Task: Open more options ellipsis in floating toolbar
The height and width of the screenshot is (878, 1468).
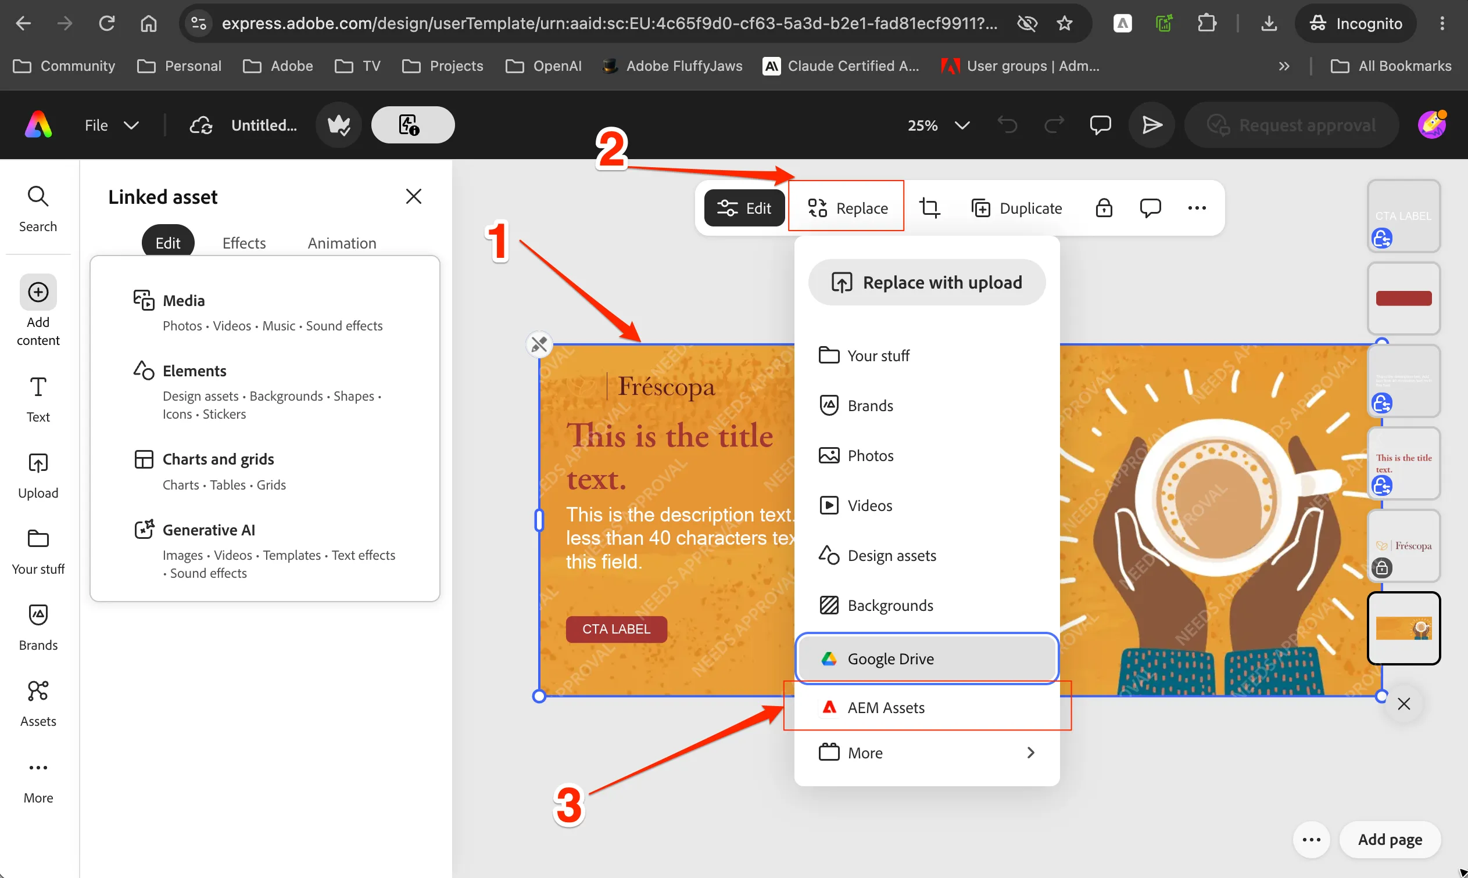Action: (x=1196, y=208)
